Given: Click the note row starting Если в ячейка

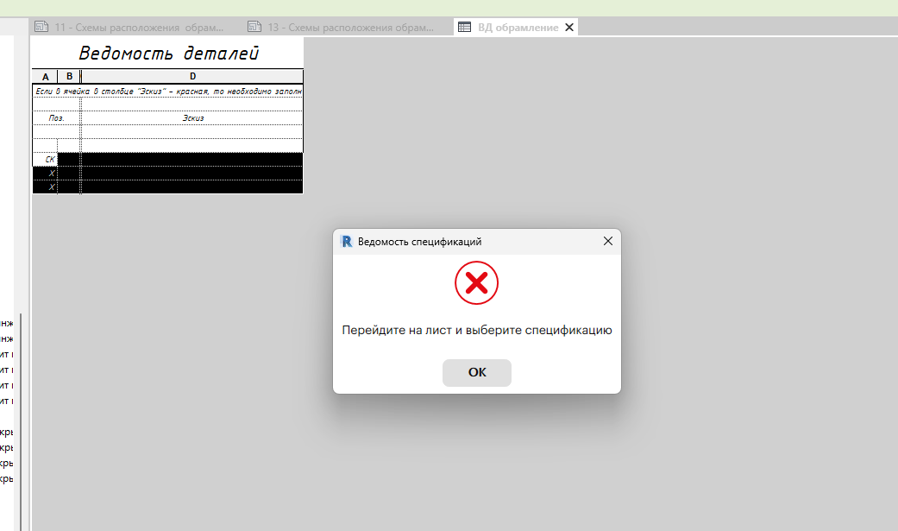Looking at the screenshot, I should click(168, 92).
